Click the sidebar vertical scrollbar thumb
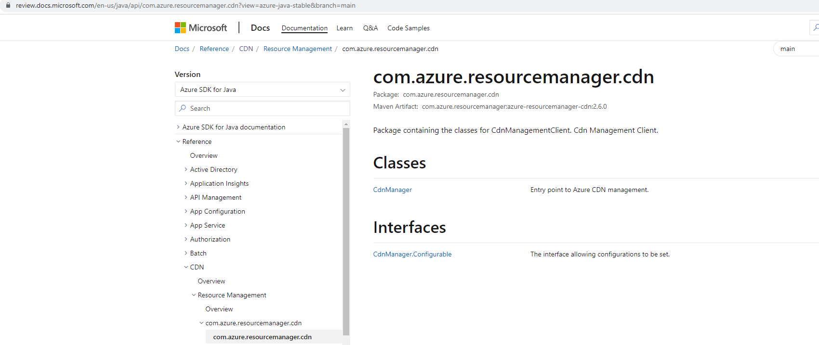Viewport: 819px width, 345px height. 346,231
